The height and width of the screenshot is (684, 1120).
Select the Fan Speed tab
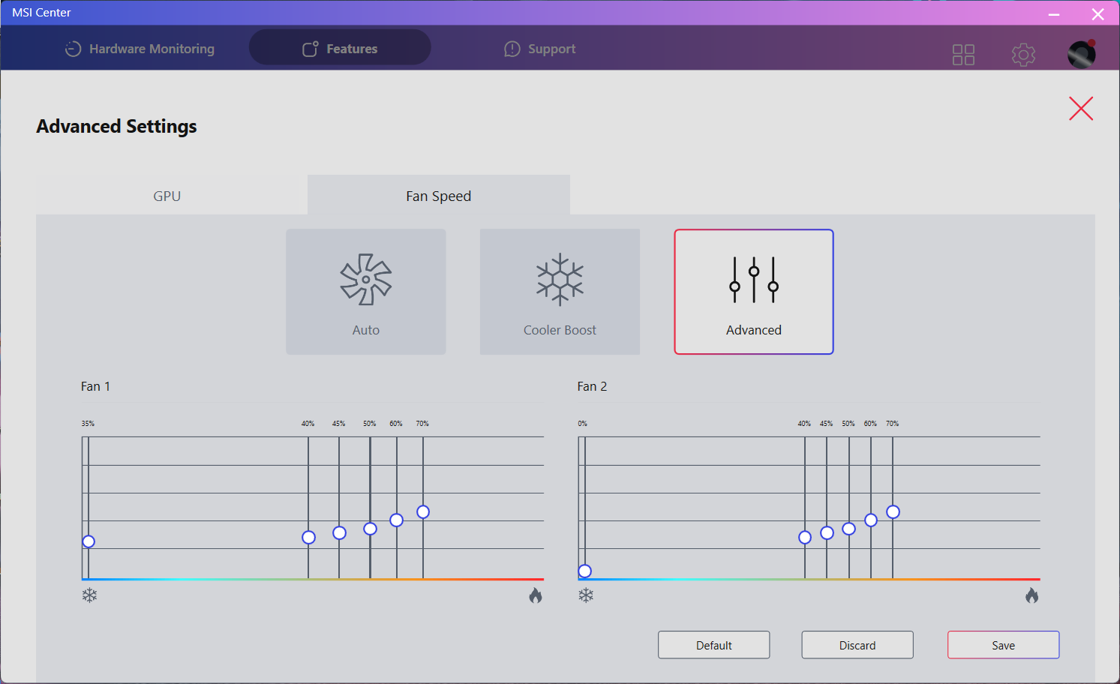coord(439,195)
